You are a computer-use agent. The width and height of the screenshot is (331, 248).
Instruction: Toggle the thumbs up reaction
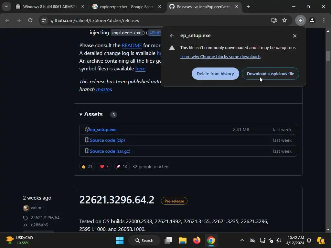coord(87,166)
